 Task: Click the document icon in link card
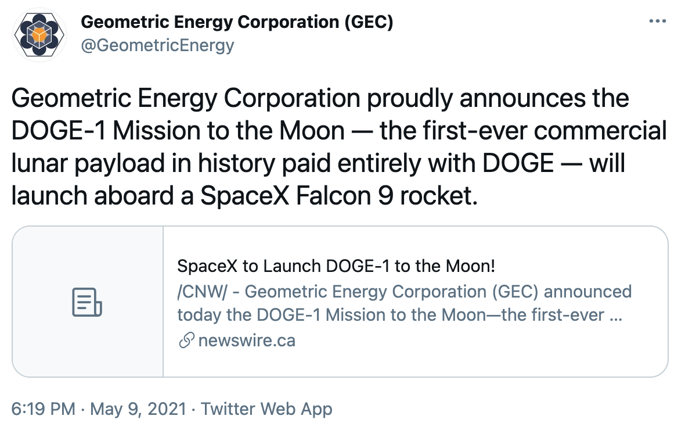pyautogui.click(x=87, y=302)
